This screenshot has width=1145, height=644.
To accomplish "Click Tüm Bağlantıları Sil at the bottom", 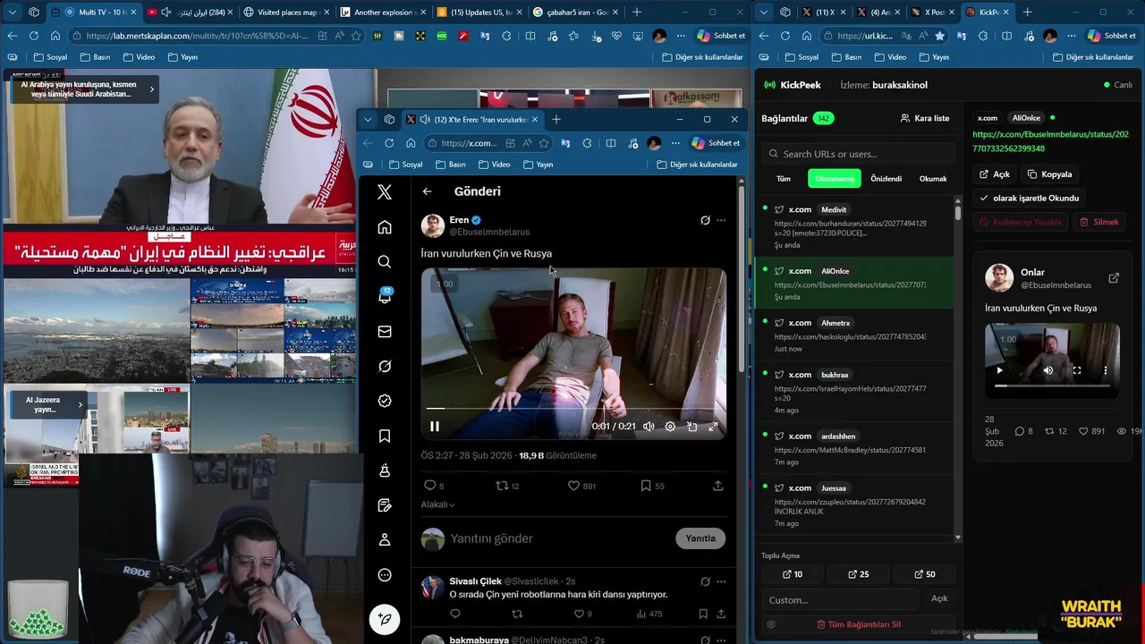I will (x=859, y=624).
